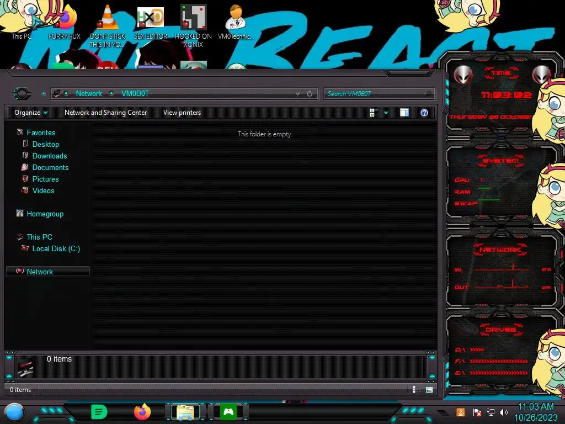Image resolution: width=565 pixels, height=424 pixels.
Task: Select Favorites in navigation pane
Action: (x=41, y=132)
